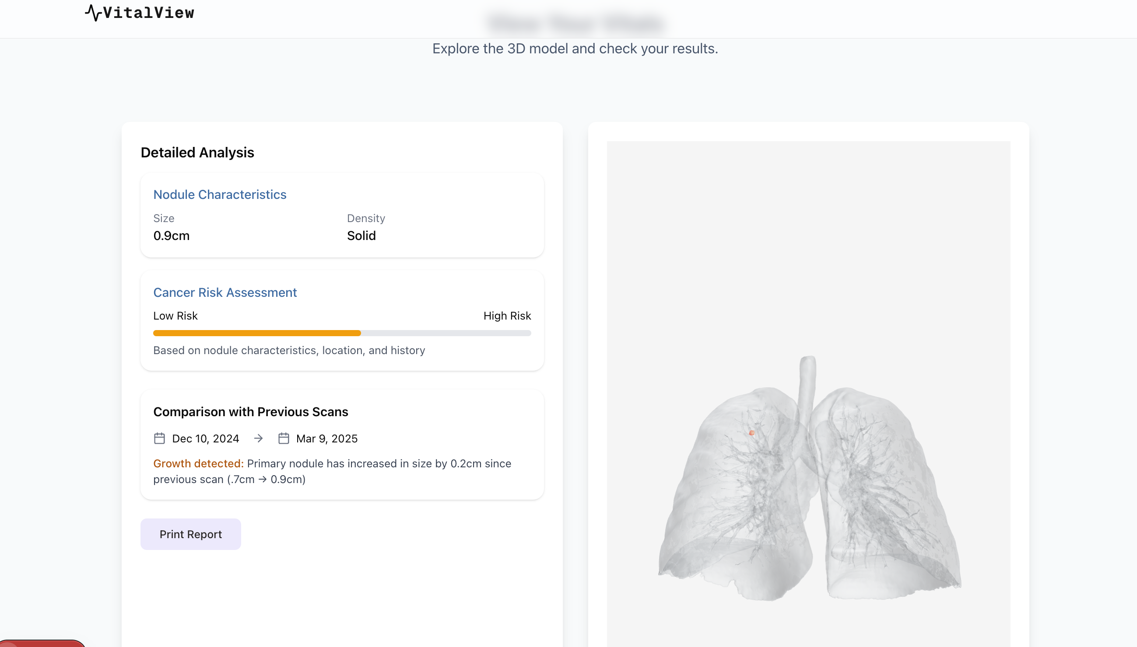Click the Low Risk label
The height and width of the screenshot is (647, 1137).
point(175,316)
